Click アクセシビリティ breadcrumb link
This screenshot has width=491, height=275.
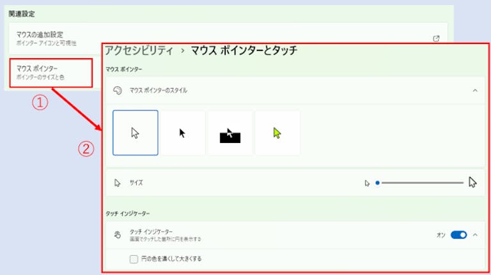pyautogui.click(x=139, y=50)
